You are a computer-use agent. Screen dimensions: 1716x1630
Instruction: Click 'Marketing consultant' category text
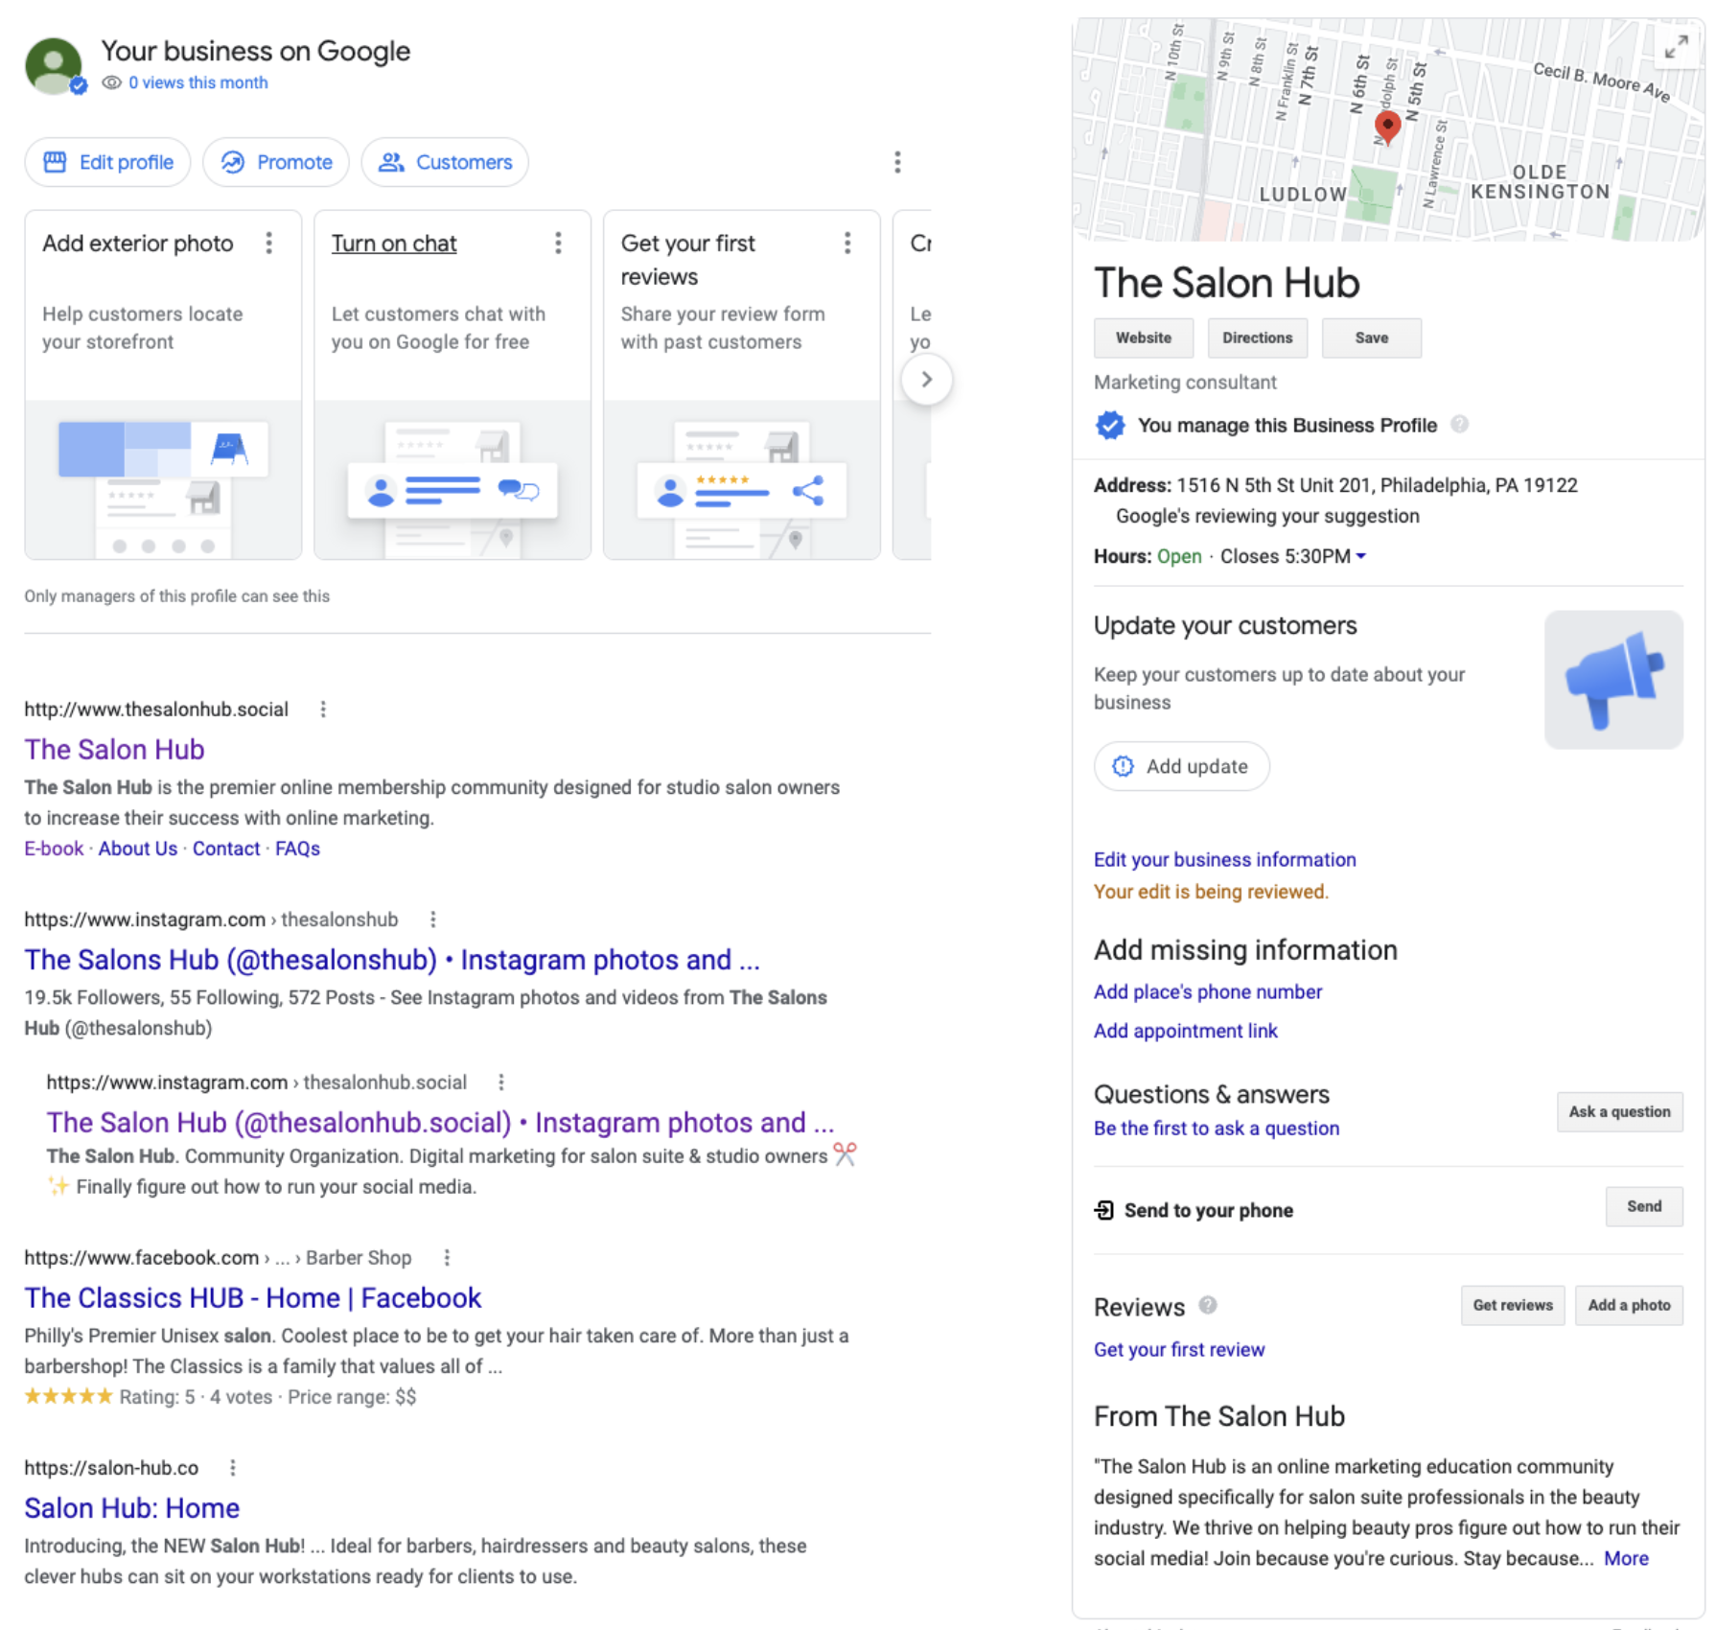tap(1185, 383)
